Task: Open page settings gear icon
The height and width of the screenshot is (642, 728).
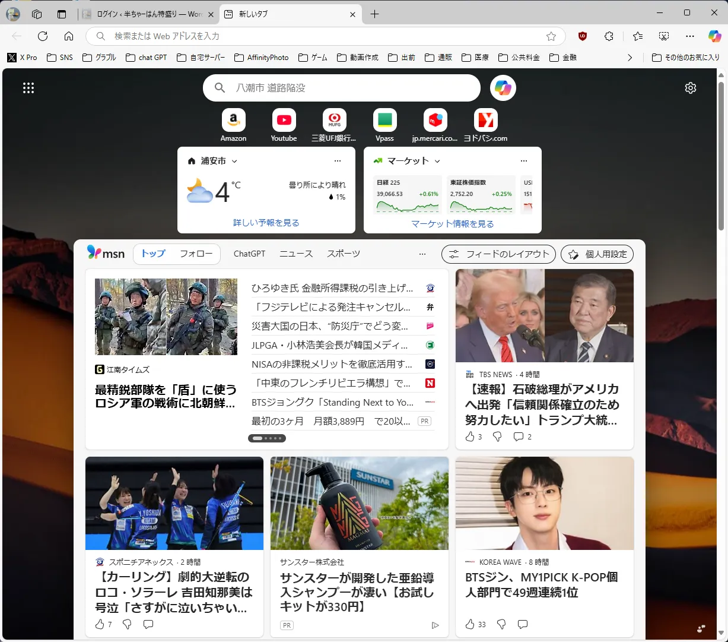Action: tap(691, 88)
